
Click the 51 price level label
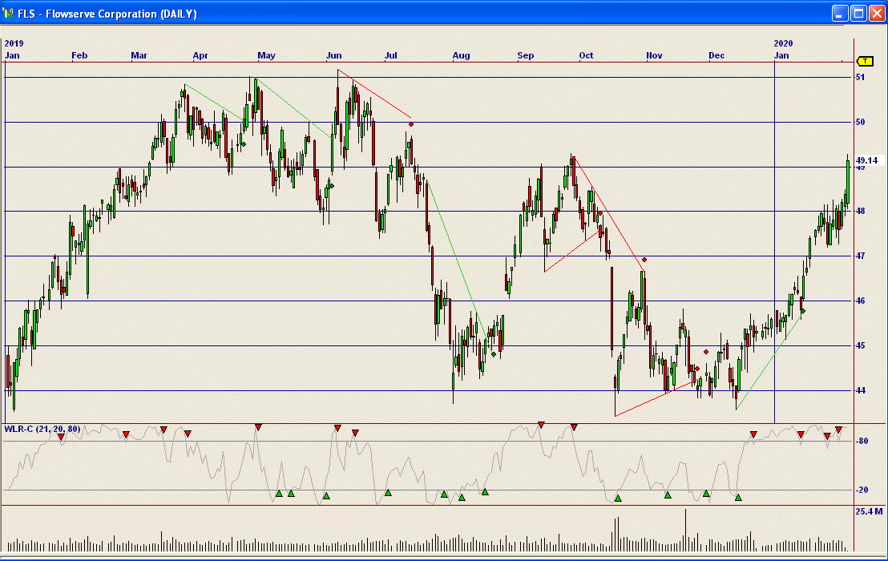click(860, 77)
